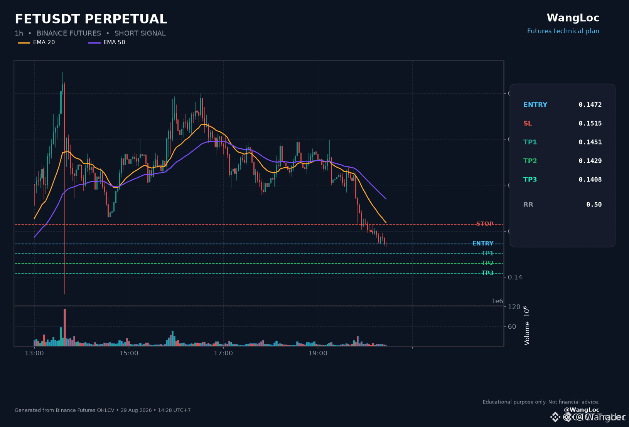Image resolution: width=629 pixels, height=427 pixels.
Task: Click the orange EMA 20 legend line
Action: coord(24,42)
